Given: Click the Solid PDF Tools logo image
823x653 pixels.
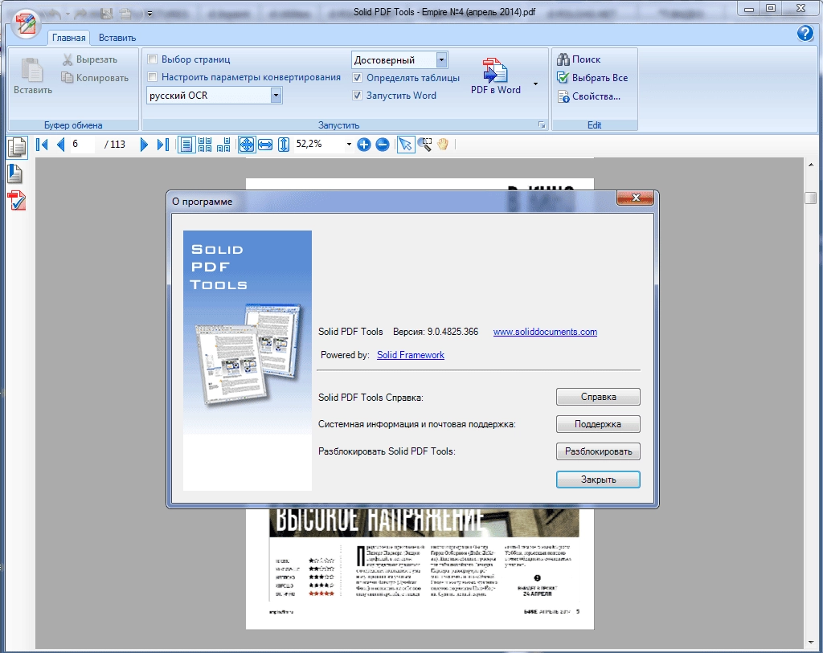Looking at the screenshot, I should (248, 361).
